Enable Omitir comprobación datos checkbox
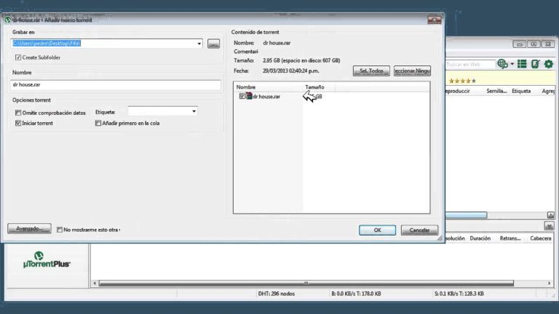Screen dimensions: 559x314 pyautogui.click(x=17, y=113)
